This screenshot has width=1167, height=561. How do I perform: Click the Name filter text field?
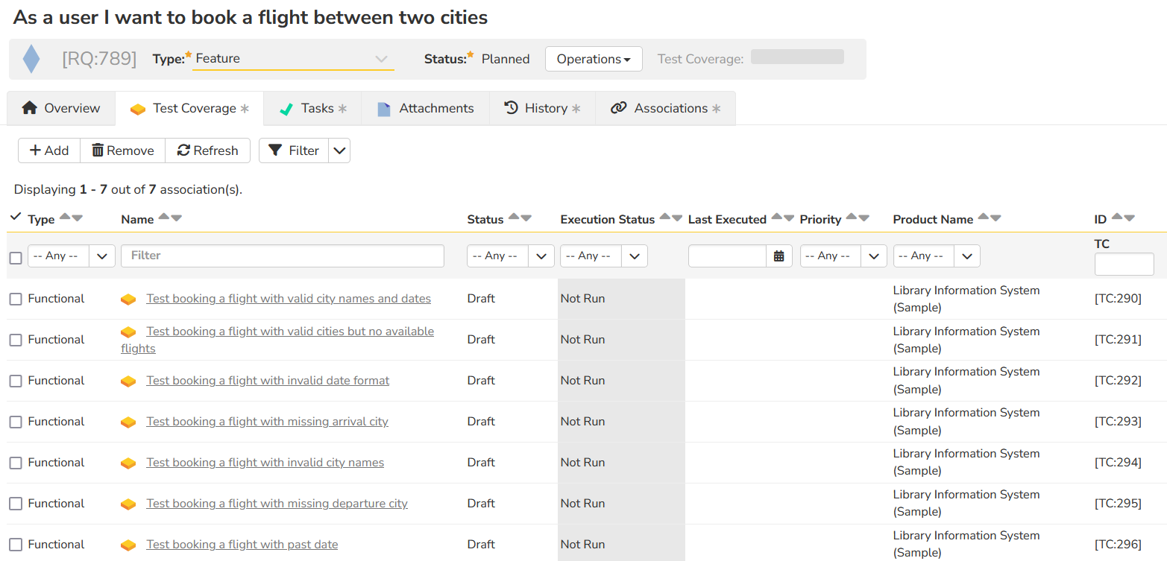pos(283,256)
